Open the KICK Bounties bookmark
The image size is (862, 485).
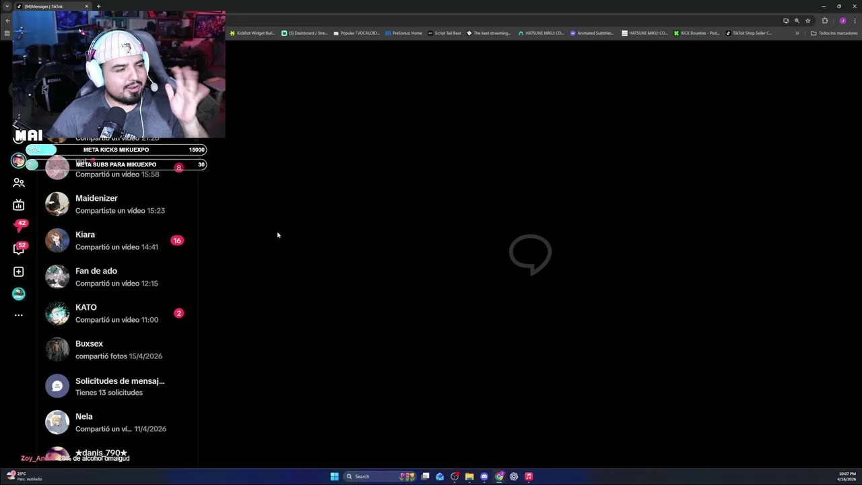click(697, 33)
